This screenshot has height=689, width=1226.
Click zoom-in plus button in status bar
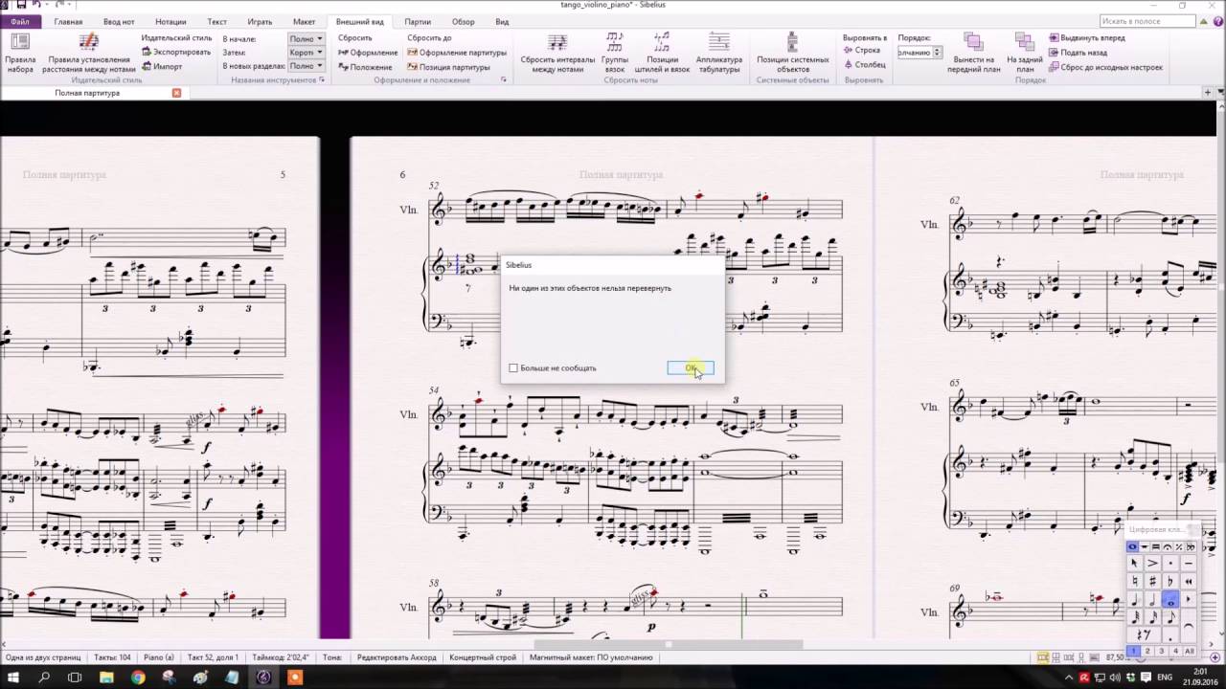click(x=1215, y=657)
